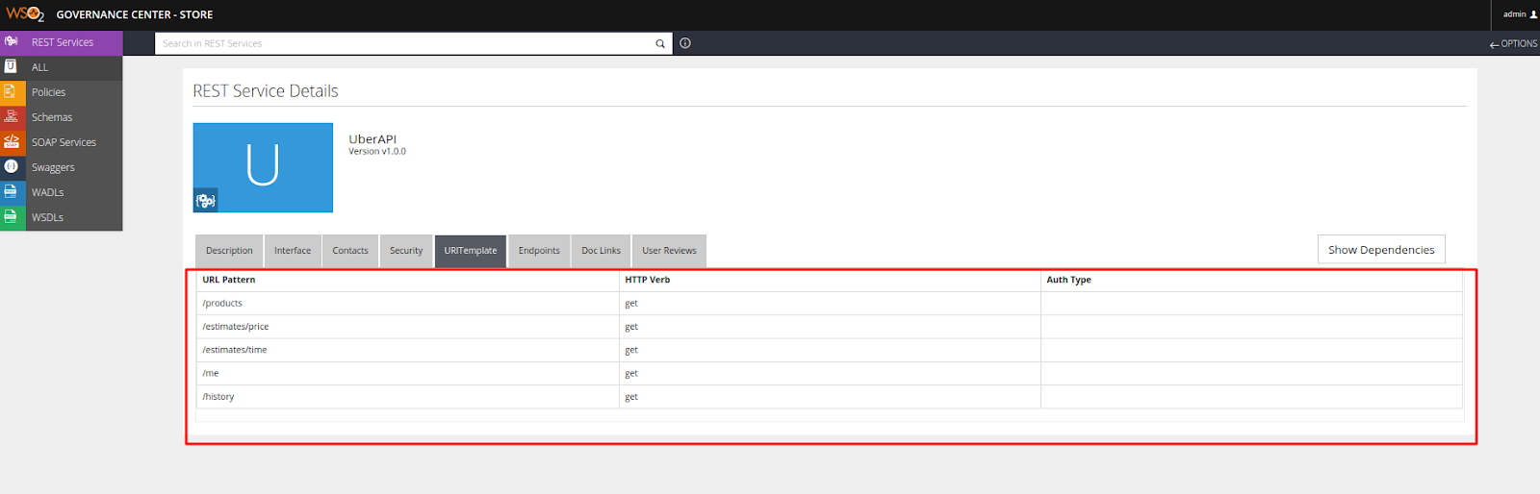Click the get verb for /history

pyautogui.click(x=631, y=397)
